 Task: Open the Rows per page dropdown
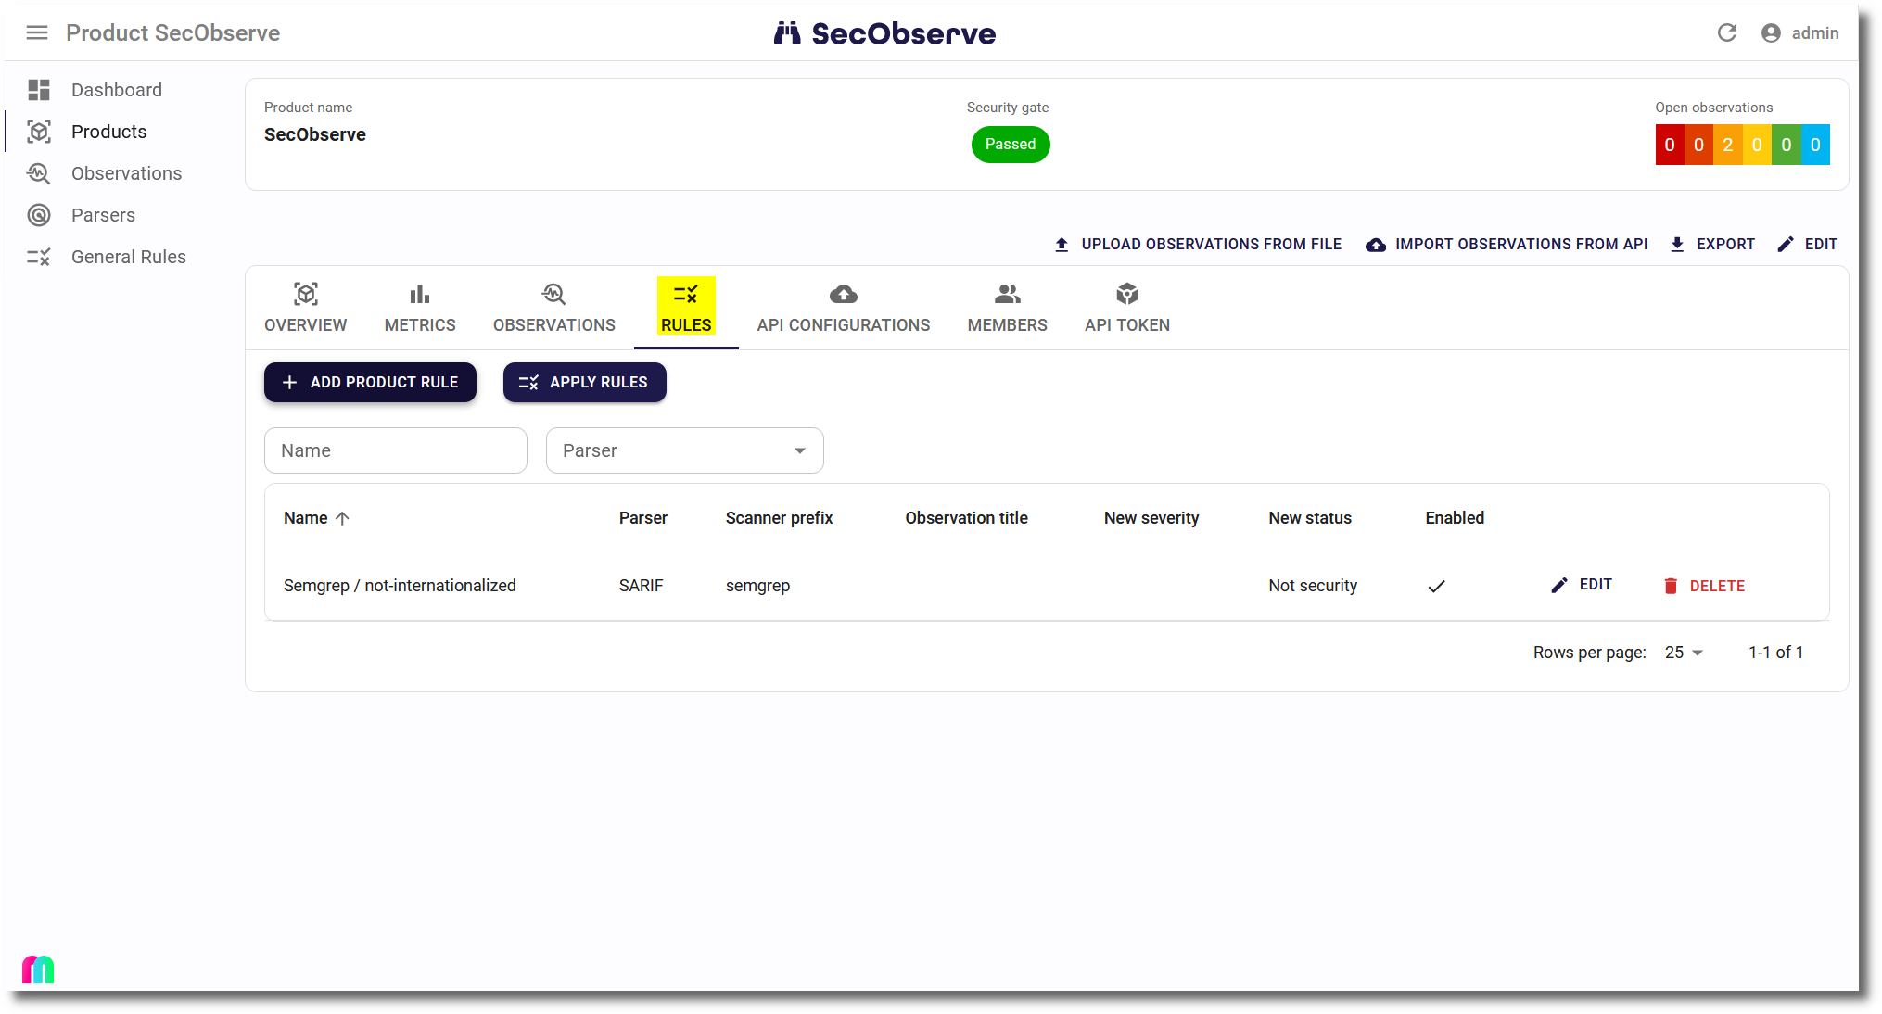[x=1684, y=653]
